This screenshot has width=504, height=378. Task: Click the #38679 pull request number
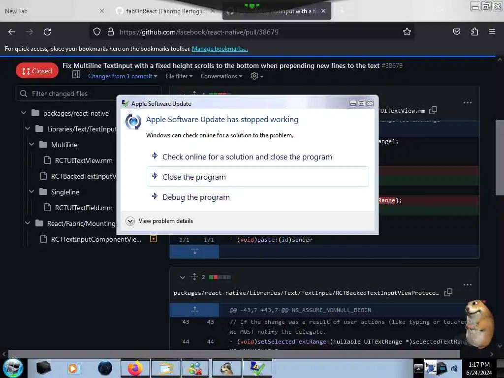(392, 65)
